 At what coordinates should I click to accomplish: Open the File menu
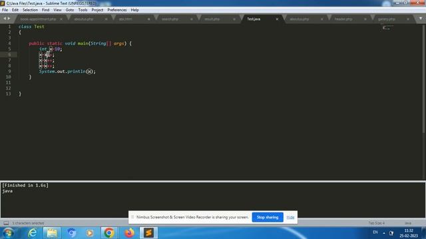(5, 10)
